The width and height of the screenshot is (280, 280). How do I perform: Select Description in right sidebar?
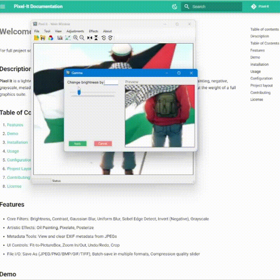(x=259, y=36)
